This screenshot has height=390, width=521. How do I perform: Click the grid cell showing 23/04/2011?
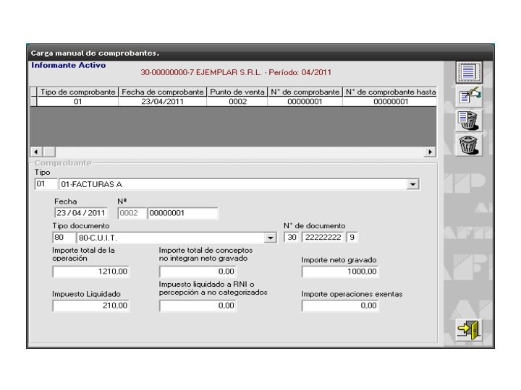point(163,102)
